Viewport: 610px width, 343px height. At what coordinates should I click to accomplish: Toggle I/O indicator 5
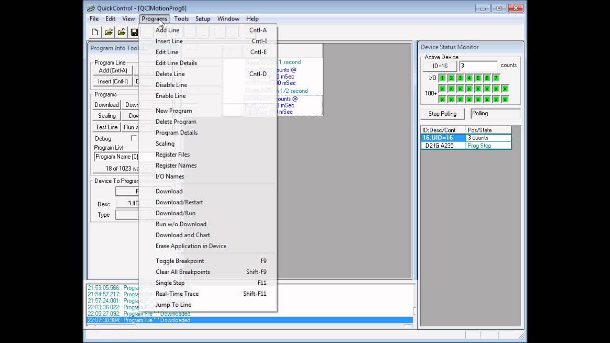click(478, 78)
